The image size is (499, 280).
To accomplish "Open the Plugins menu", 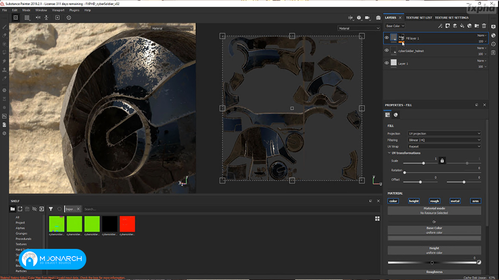I will click(x=74, y=10).
